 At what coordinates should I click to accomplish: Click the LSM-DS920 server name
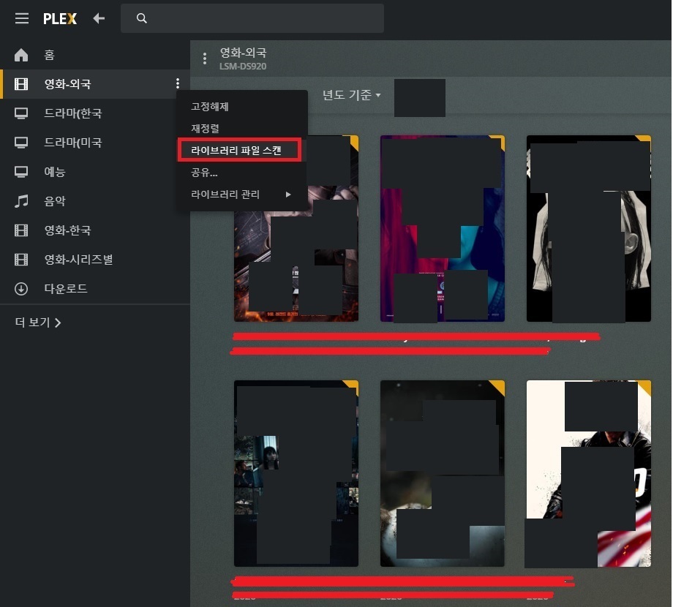pyautogui.click(x=243, y=67)
